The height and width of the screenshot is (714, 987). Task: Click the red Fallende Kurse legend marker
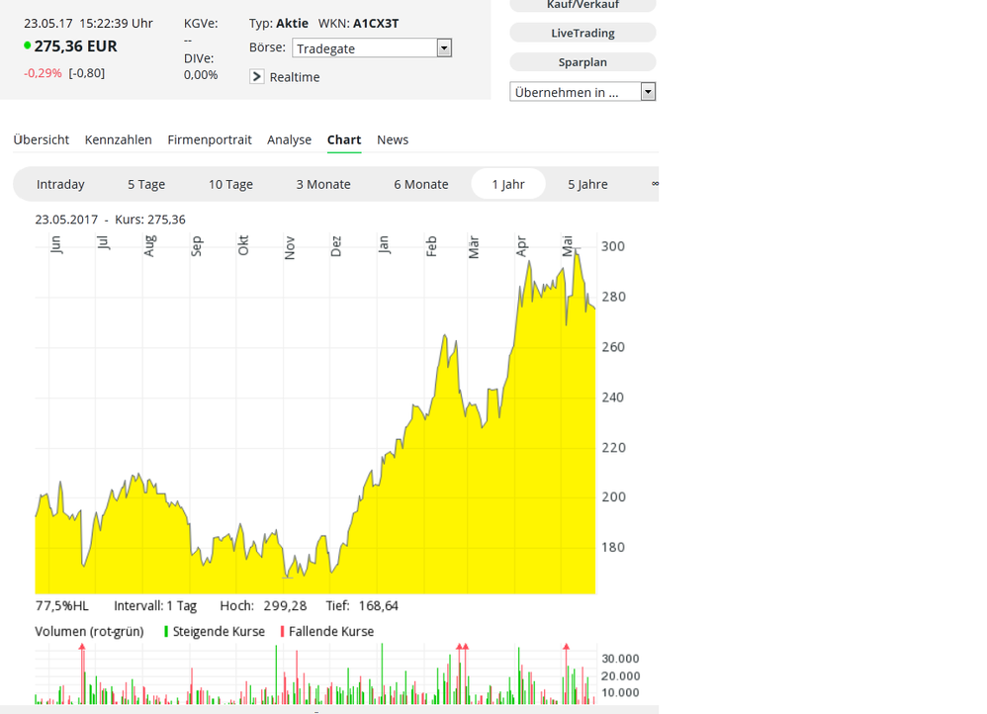pos(282,631)
